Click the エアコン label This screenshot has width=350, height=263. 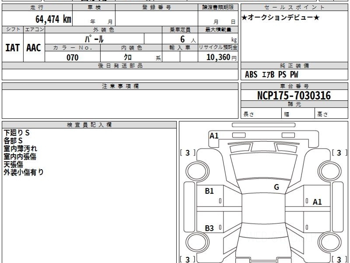click(x=34, y=30)
